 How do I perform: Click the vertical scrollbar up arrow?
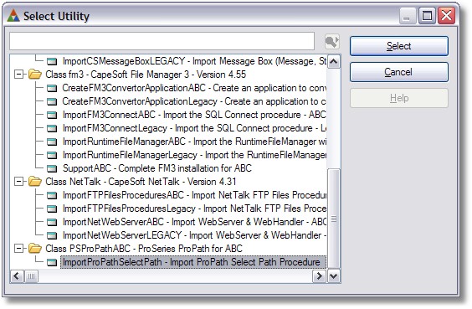tap(334, 62)
